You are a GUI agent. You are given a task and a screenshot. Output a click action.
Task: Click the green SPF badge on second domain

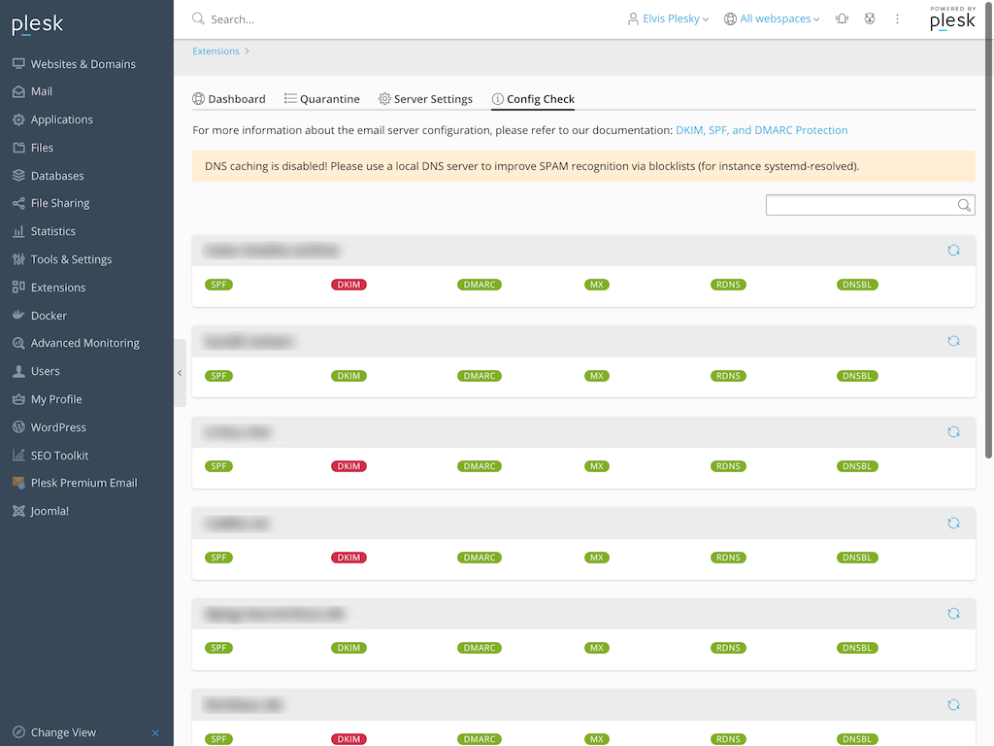(218, 375)
